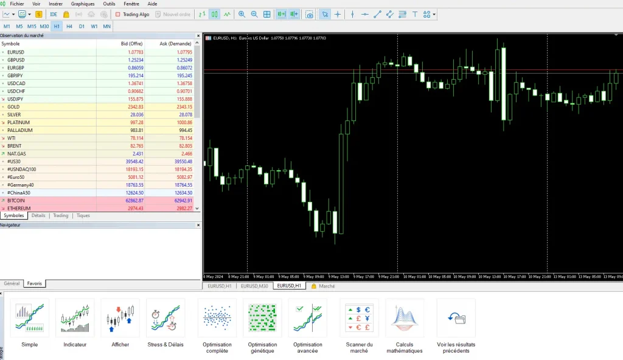The image size is (623, 360).
Task: Switch to M5 timeframe
Action: [19, 26]
